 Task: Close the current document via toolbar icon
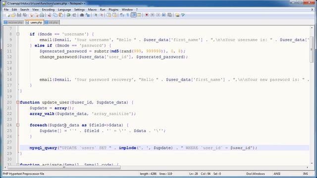(x=31, y=15)
